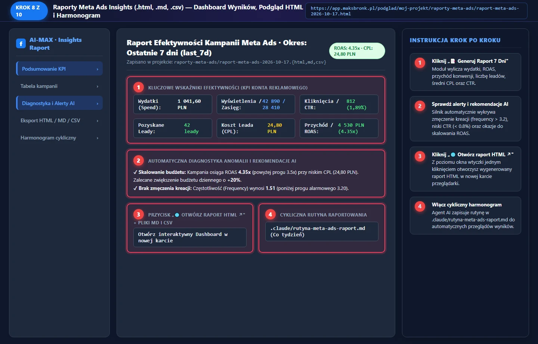Select Diagnostyka i Alerty AI menu item

[x=59, y=103]
